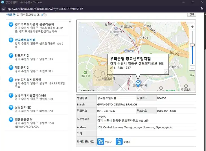This screenshot has width=206, height=151.
Task: Click the 주차장 parking accessibility icon
Action: (100, 141)
